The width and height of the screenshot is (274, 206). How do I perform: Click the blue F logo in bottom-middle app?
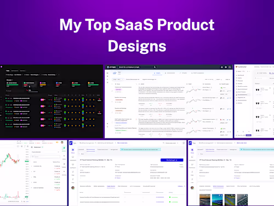pyautogui.click(x=71, y=143)
